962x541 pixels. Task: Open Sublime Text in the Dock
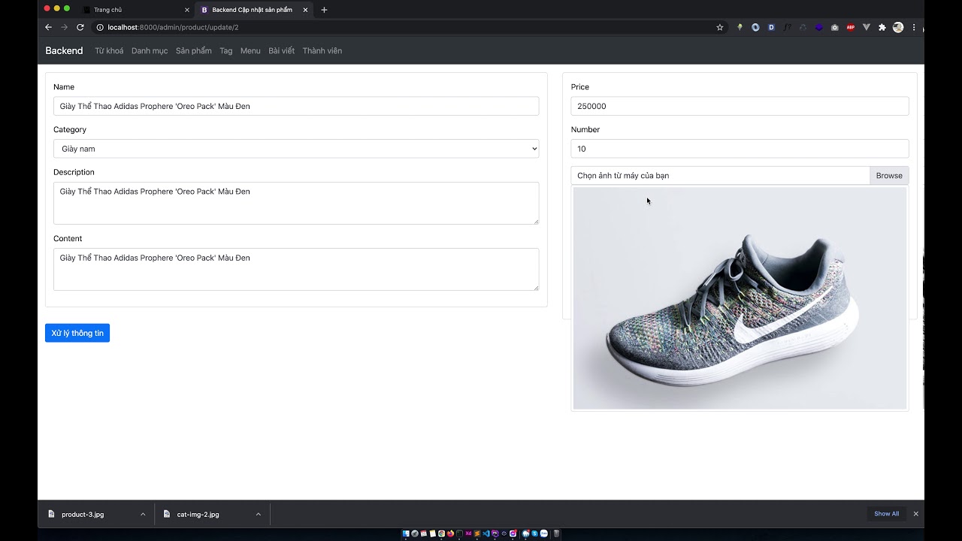click(x=477, y=533)
